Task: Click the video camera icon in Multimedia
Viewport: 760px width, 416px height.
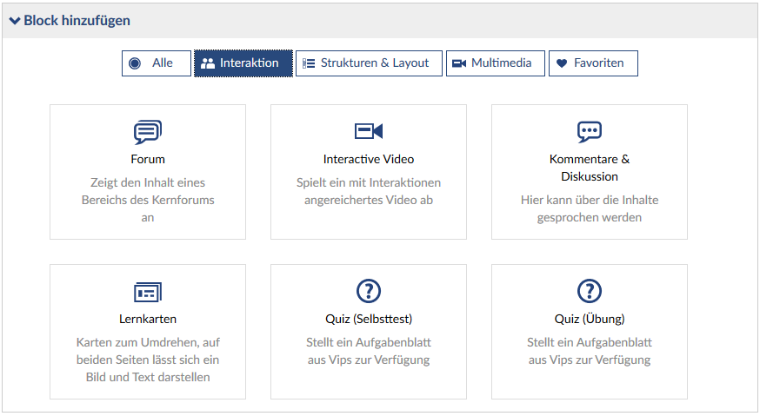Action: (459, 63)
